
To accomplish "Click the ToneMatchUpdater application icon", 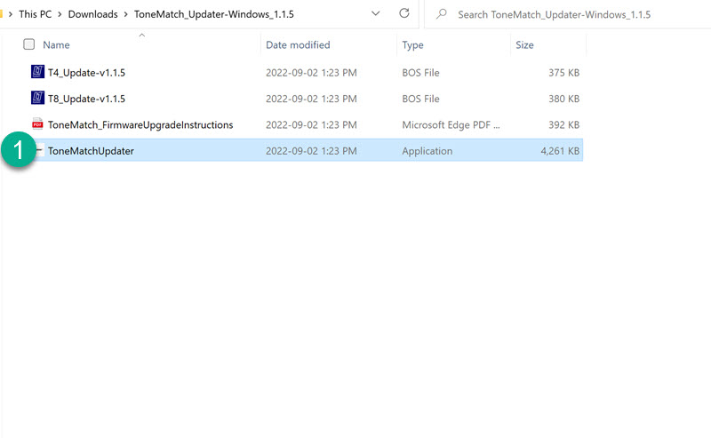I will pyautogui.click(x=40, y=151).
